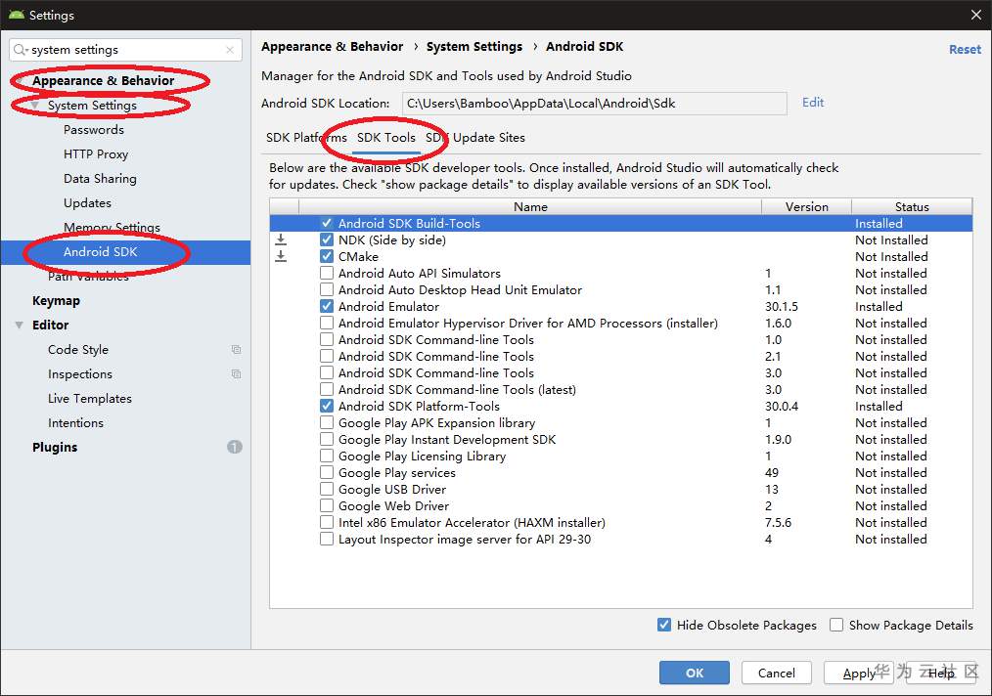This screenshot has height=696, width=992.
Task: Uncheck NDK (Side by side)
Action: click(x=327, y=240)
